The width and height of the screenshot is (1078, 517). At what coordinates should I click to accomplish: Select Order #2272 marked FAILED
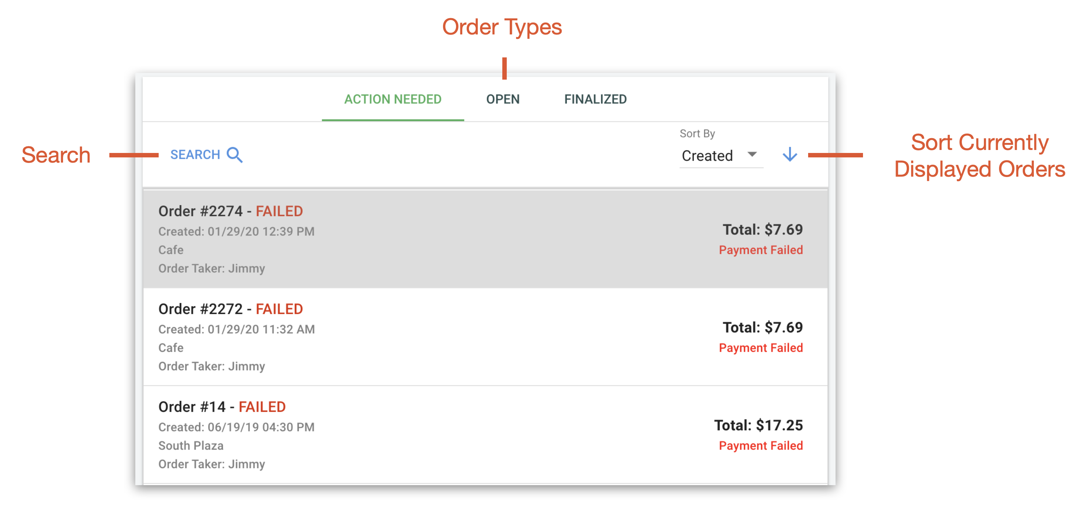click(x=230, y=309)
